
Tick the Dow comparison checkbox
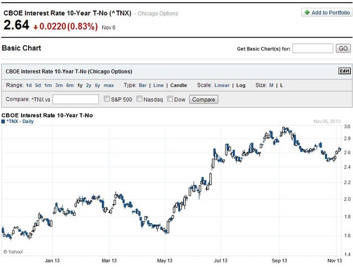point(170,99)
